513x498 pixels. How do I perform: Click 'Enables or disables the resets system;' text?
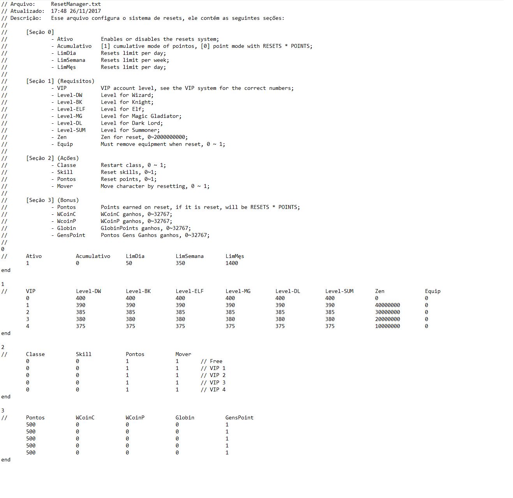[160, 39]
